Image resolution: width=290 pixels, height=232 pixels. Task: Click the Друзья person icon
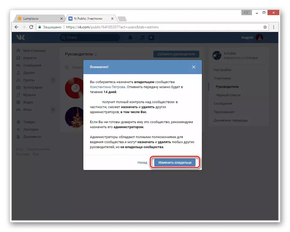[18, 73]
